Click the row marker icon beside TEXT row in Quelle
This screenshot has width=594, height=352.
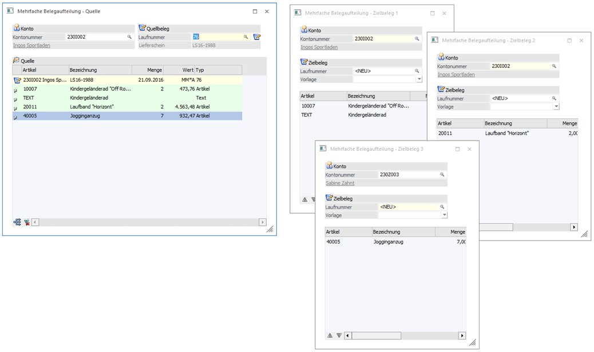click(15, 99)
